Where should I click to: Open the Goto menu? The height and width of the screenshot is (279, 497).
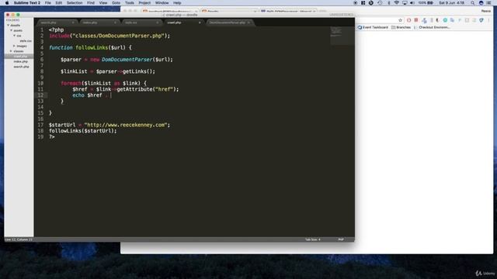click(116, 3)
